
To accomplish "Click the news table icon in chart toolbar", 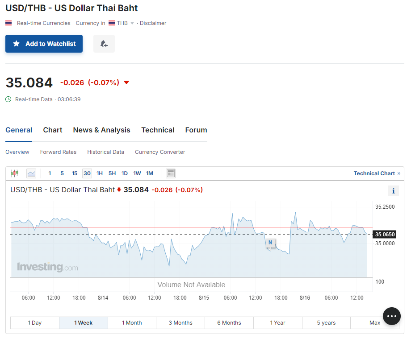I will click(x=171, y=173).
